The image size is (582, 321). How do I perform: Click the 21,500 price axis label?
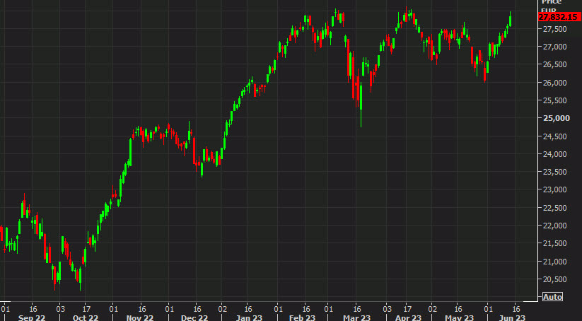point(554,243)
